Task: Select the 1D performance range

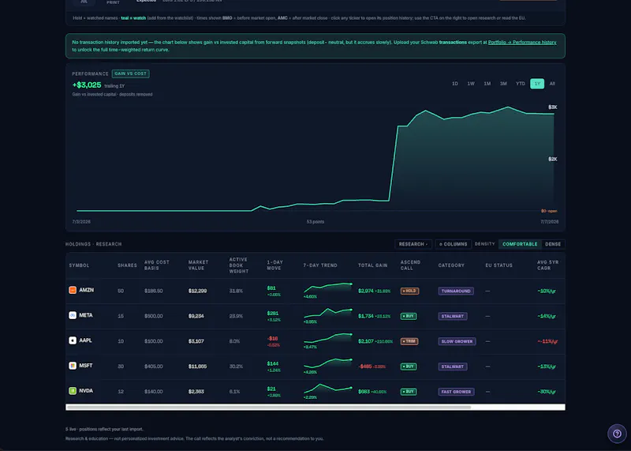Action: (455, 84)
